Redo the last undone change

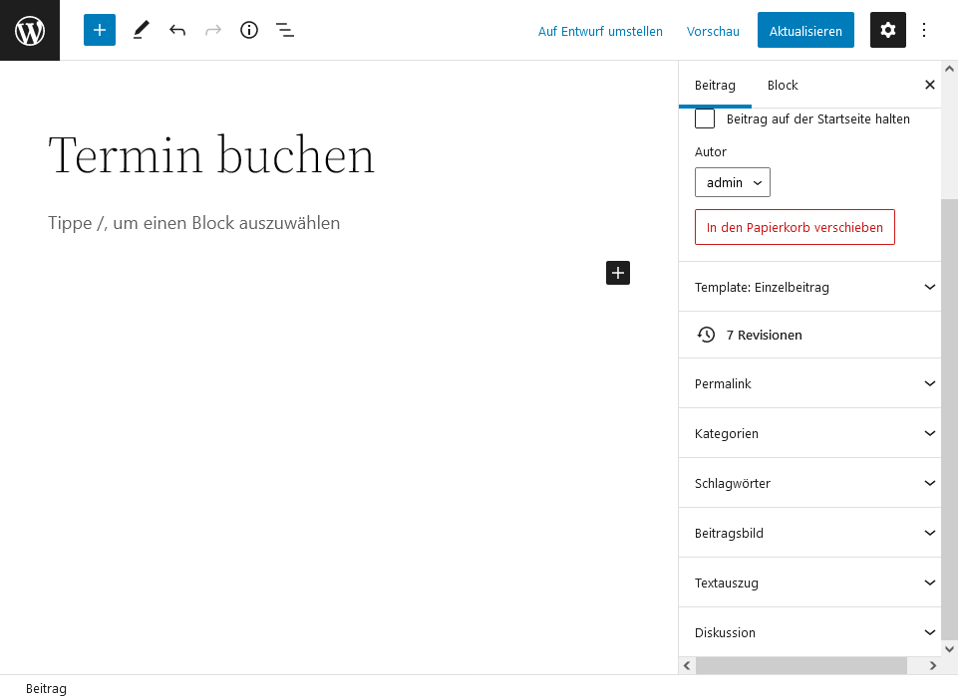[213, 30]
